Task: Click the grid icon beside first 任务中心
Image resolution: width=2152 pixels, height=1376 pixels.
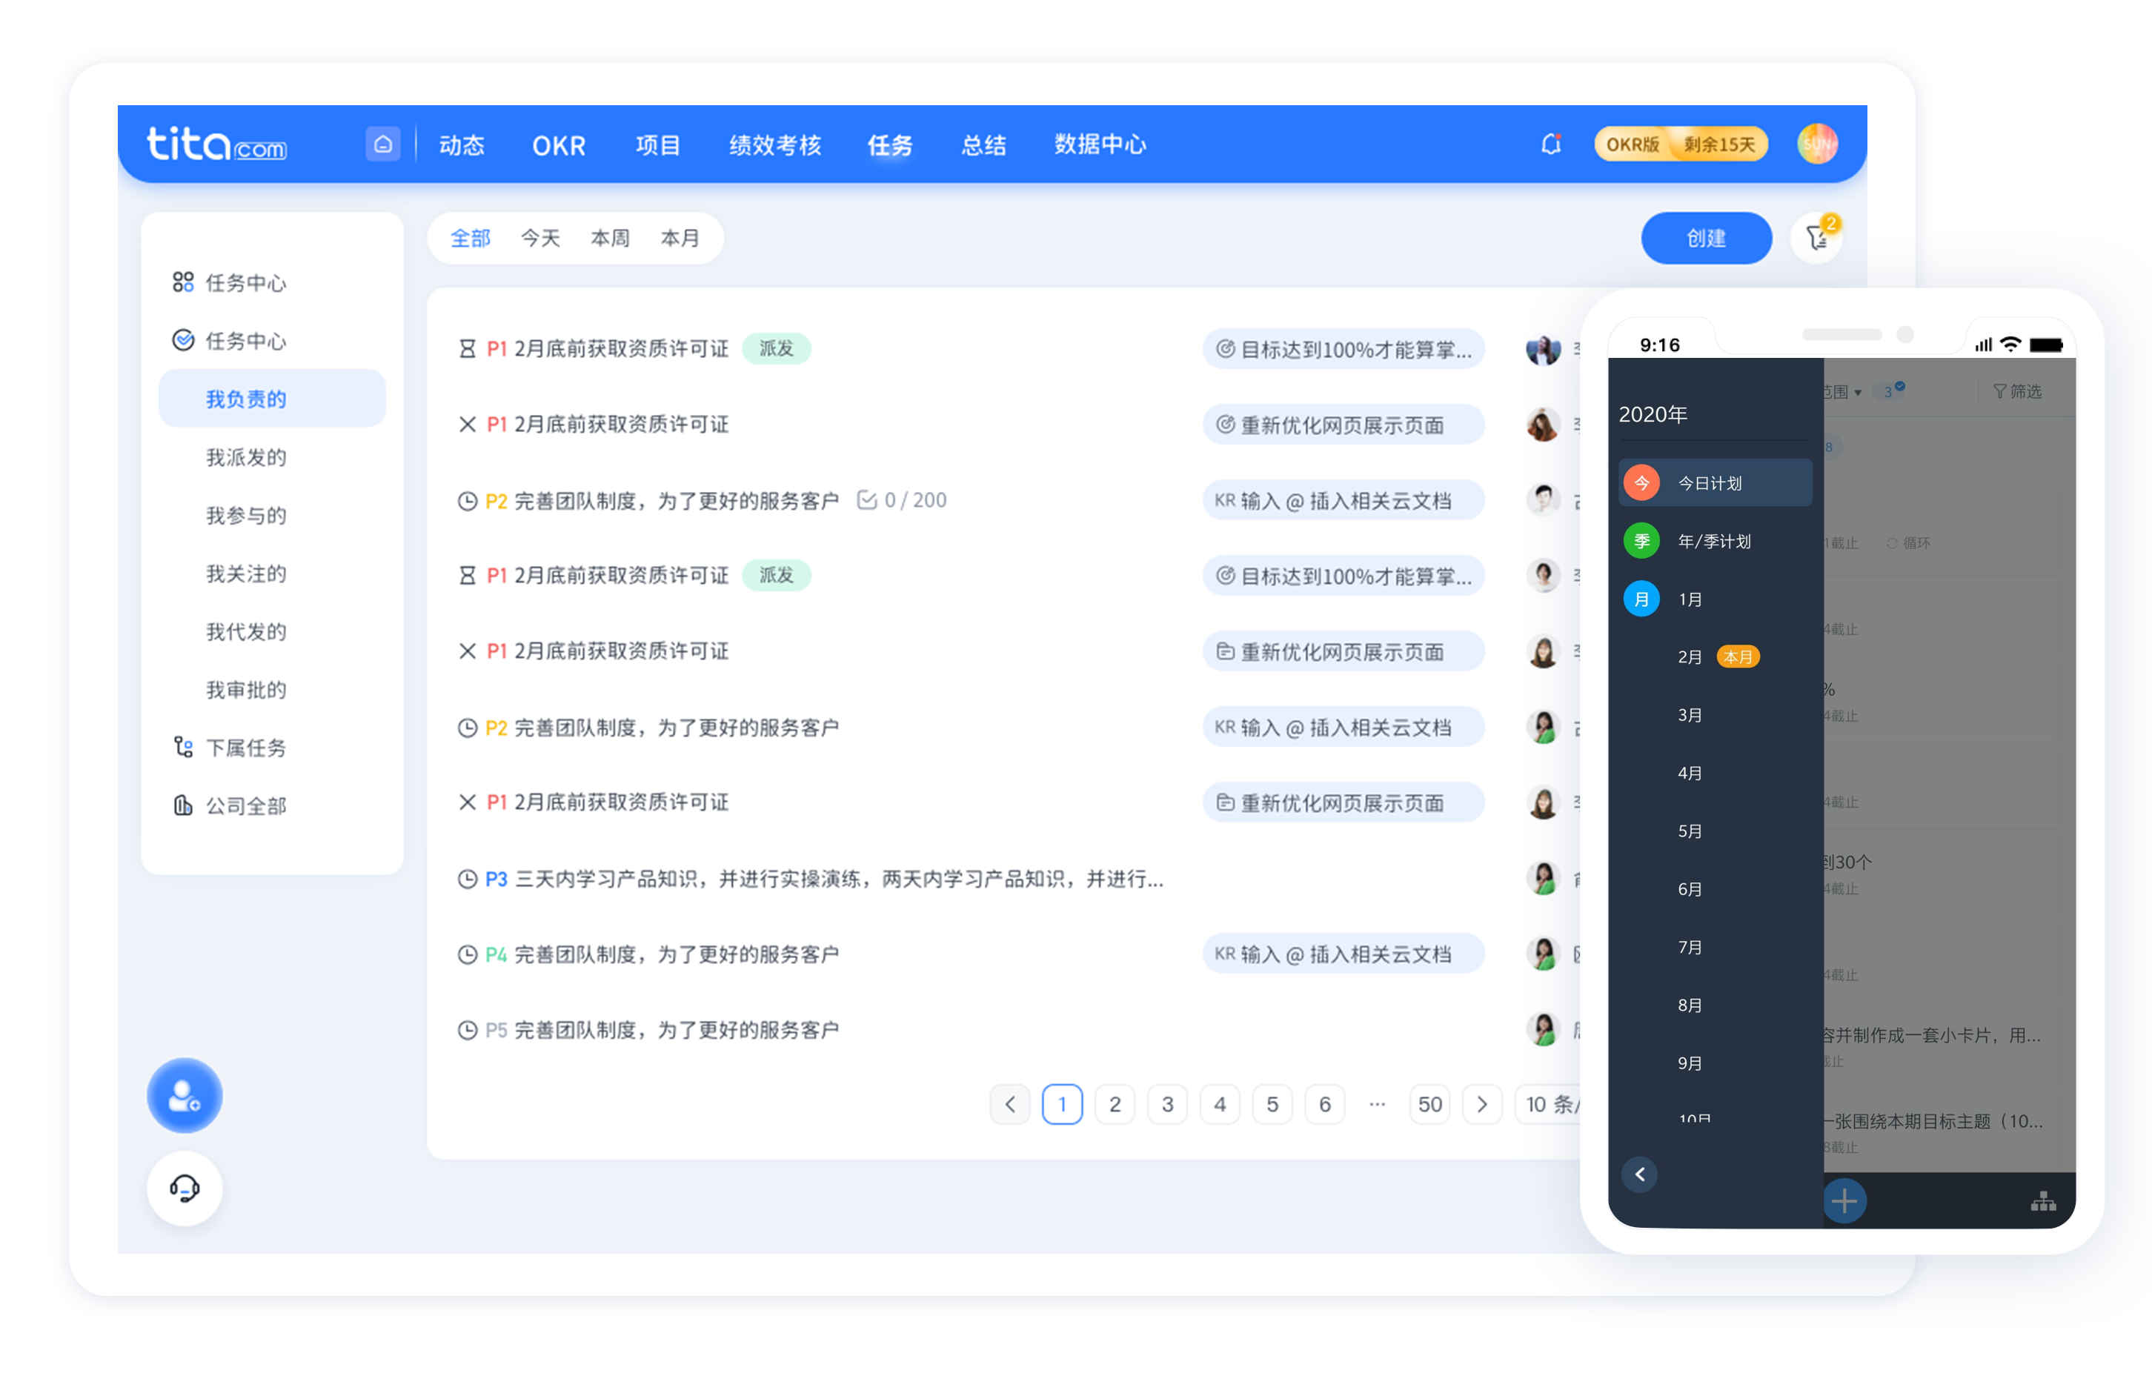Action: coord(183,282)
